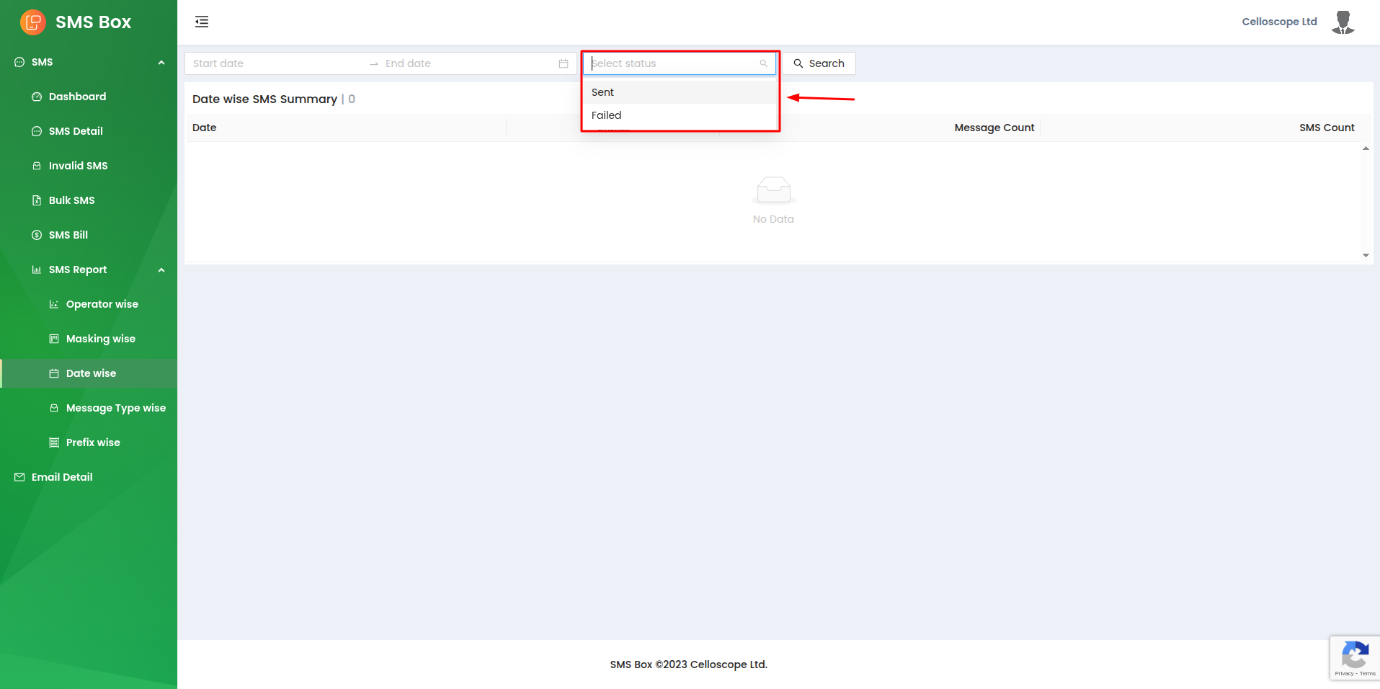
Task: Open Operator wise report
Action: click(102, 304)
